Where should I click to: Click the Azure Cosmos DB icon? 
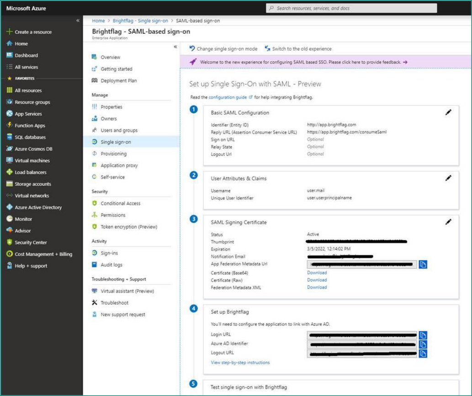9,148
